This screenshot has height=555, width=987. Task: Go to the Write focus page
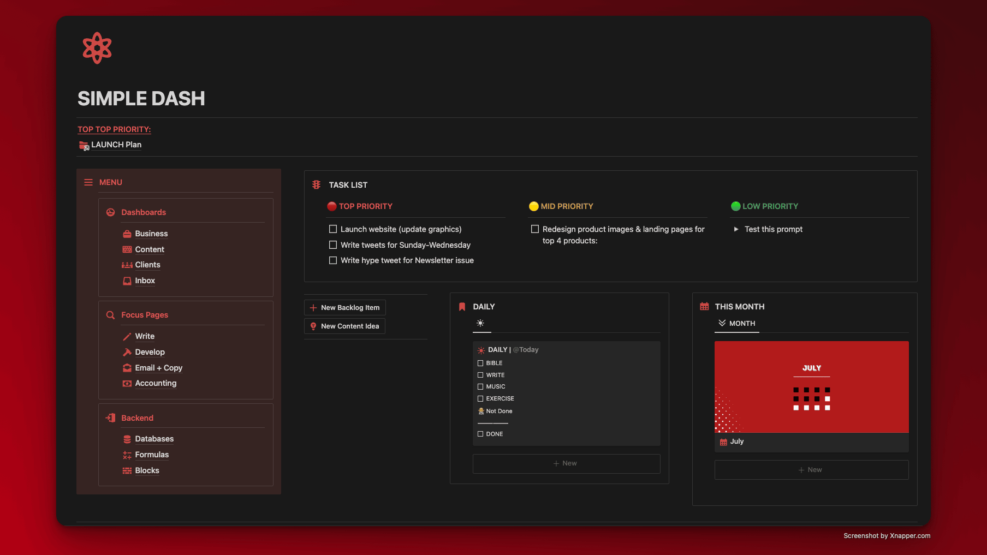tap(145, 337)
